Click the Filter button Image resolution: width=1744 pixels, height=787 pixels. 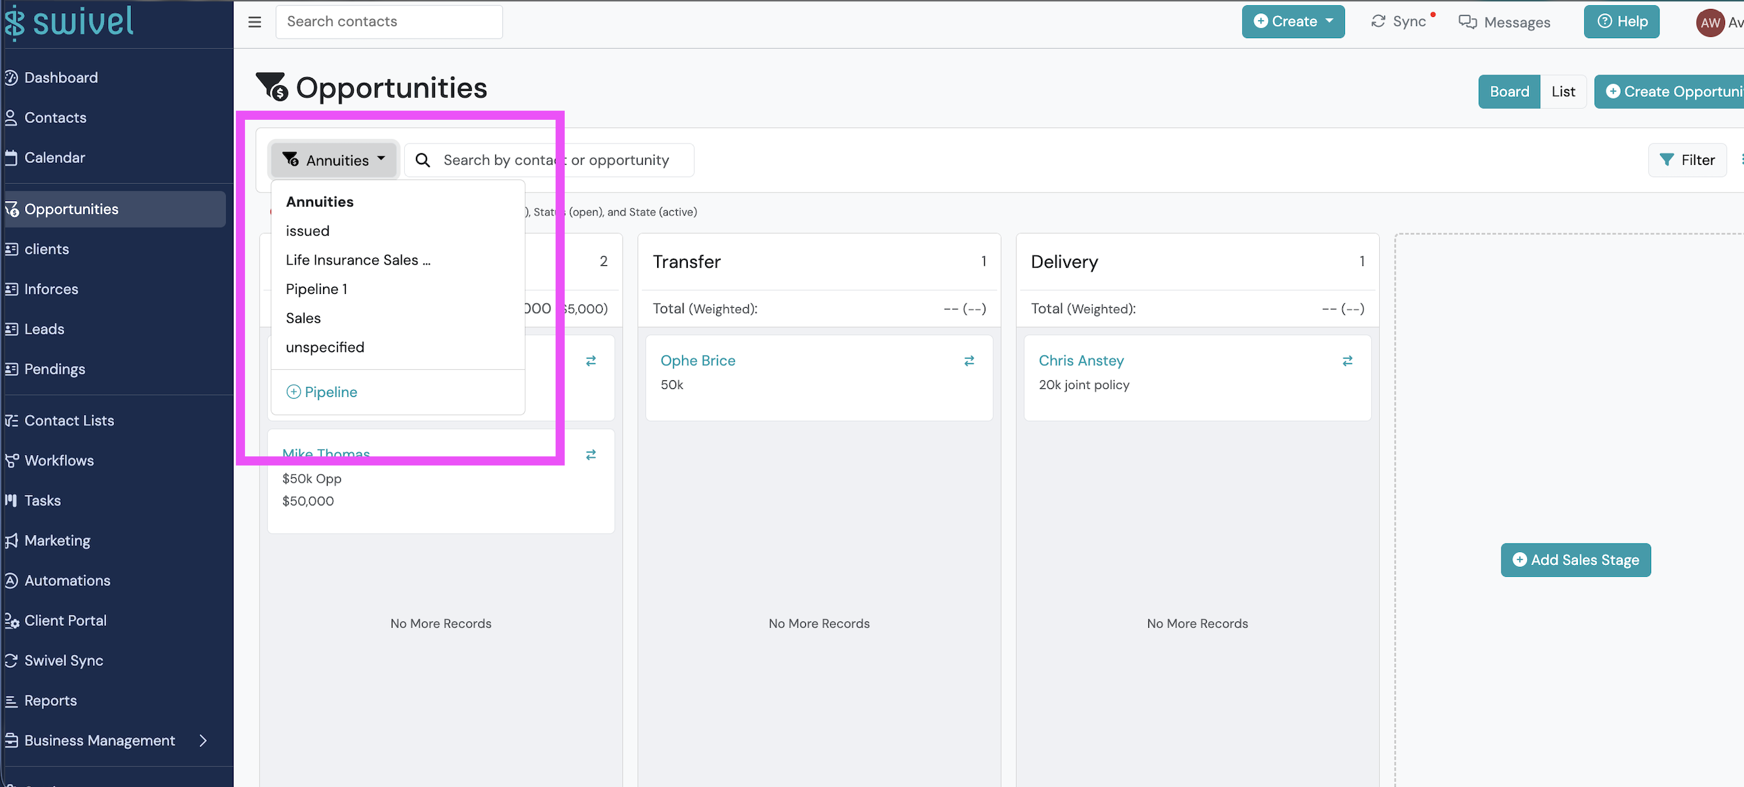point(1686,160)
